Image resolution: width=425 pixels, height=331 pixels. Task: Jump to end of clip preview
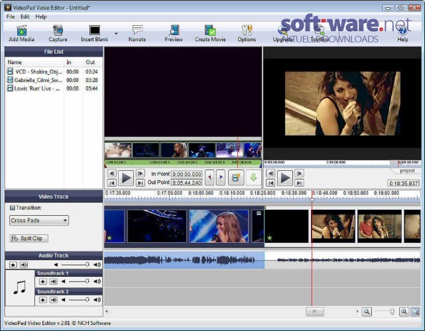pyautogui.click(x=140, y=183)
